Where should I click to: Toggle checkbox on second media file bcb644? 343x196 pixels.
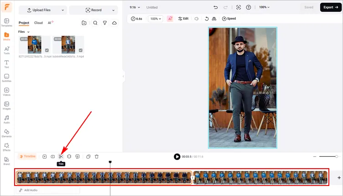click(80, 50)
